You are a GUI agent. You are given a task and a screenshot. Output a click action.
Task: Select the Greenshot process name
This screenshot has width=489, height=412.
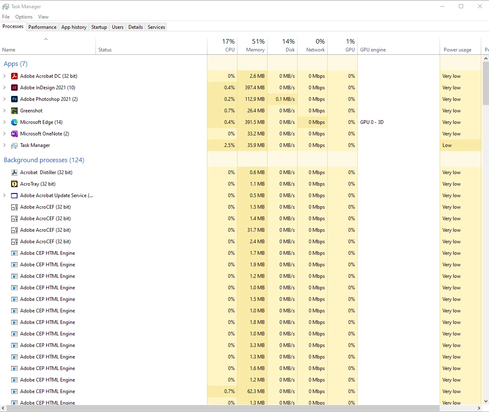tap(31, 111)
